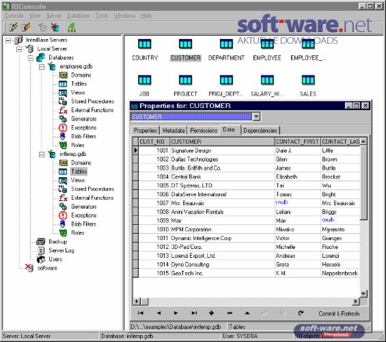This screenshot has height=342, width=386.
Task: Open the Server menu
Action: pyautogui.click(x=54, y=16)
